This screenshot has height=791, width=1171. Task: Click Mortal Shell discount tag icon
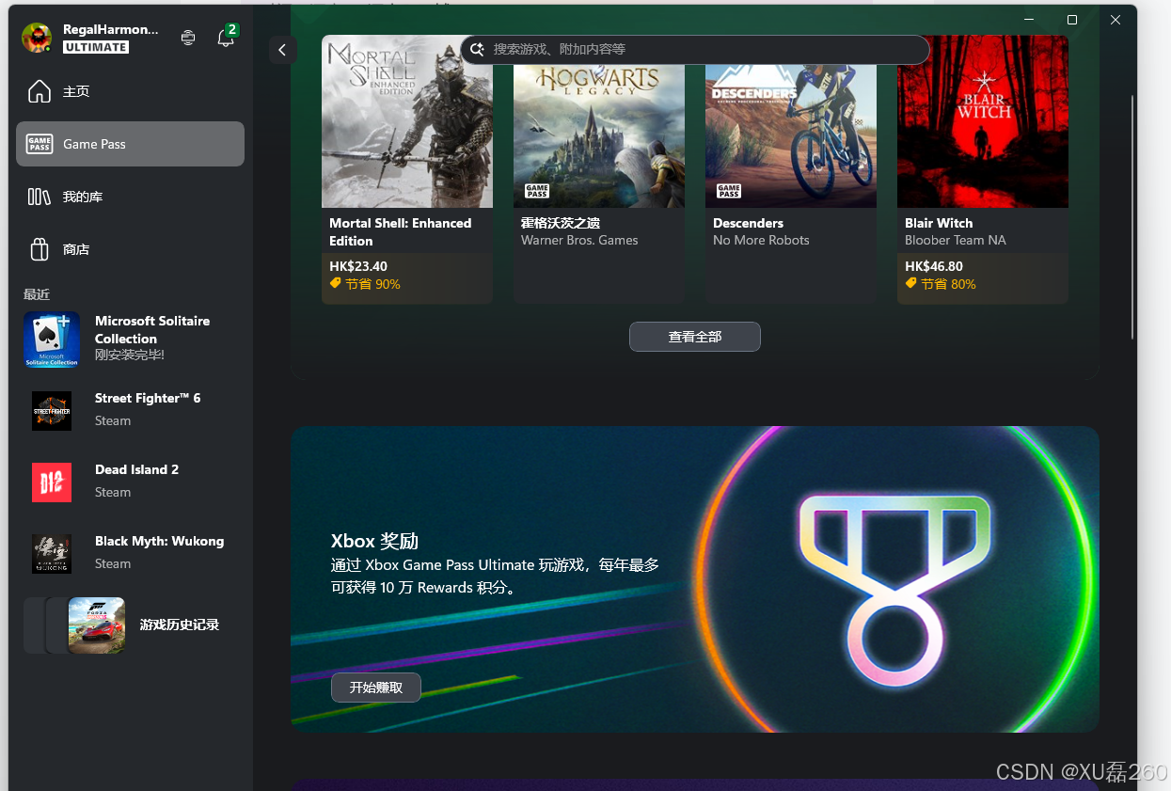click(335, 283)
